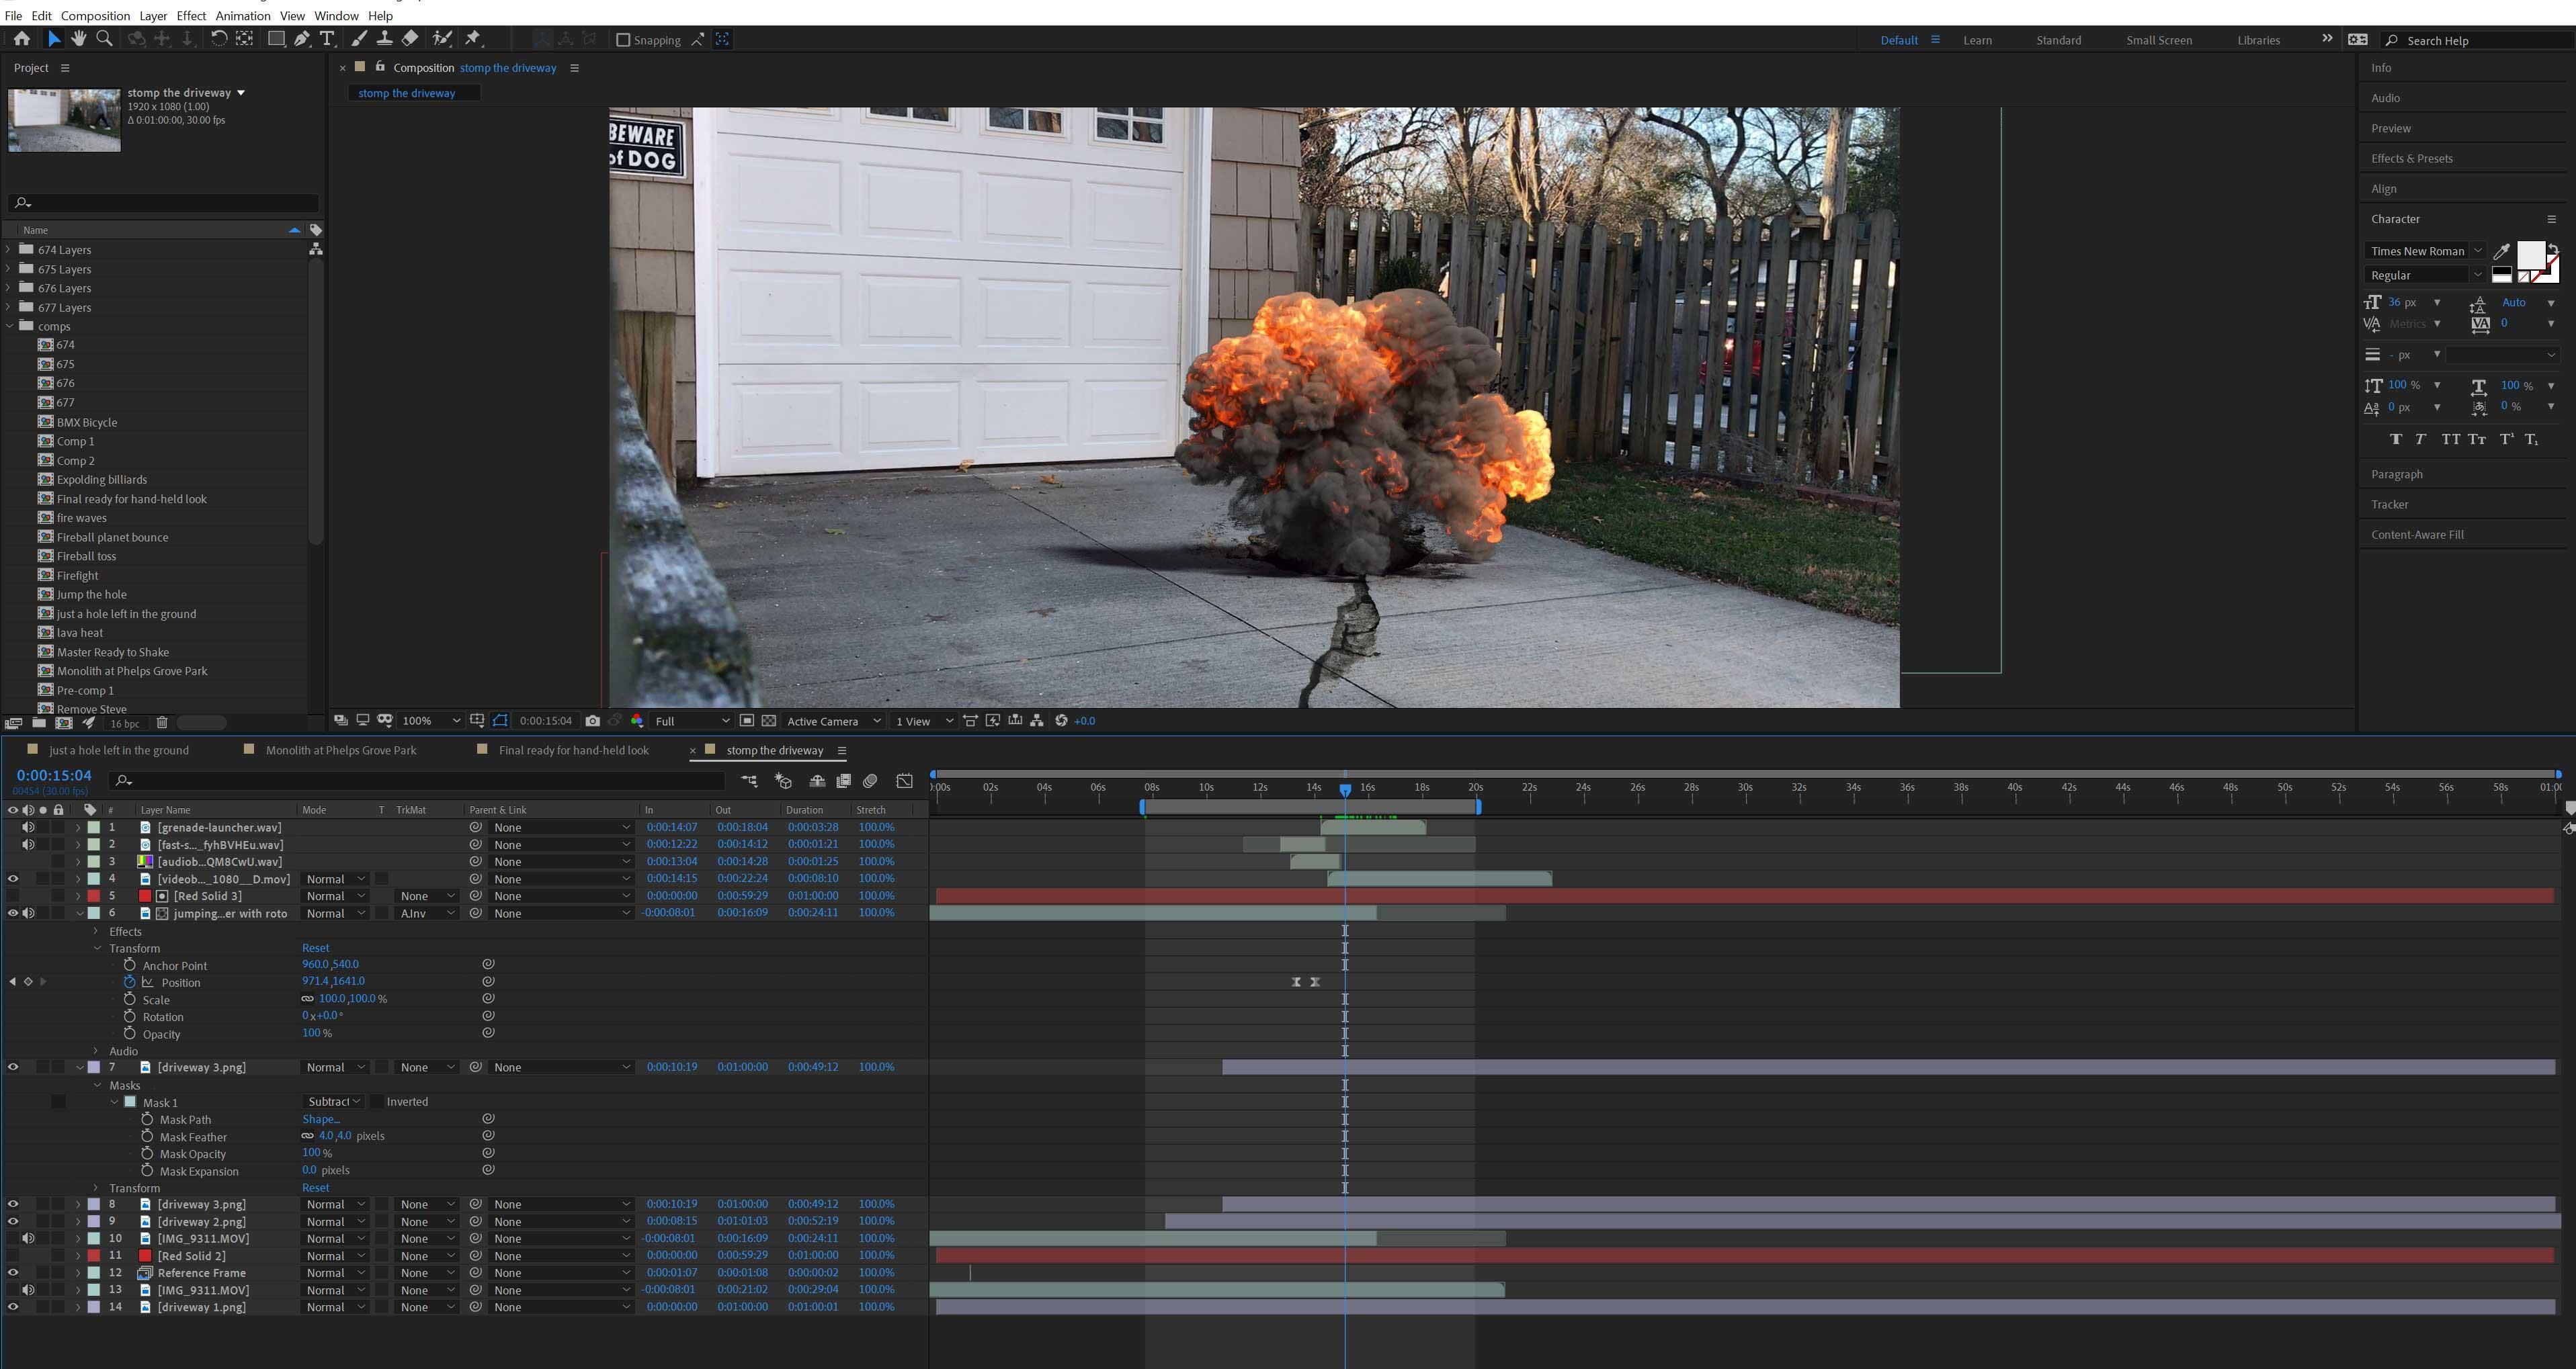
Task: Click the white fill color swatch
Action: tap(2530, 256)
